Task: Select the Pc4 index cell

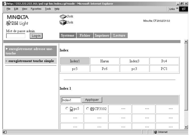Action: tap(164, 61)
